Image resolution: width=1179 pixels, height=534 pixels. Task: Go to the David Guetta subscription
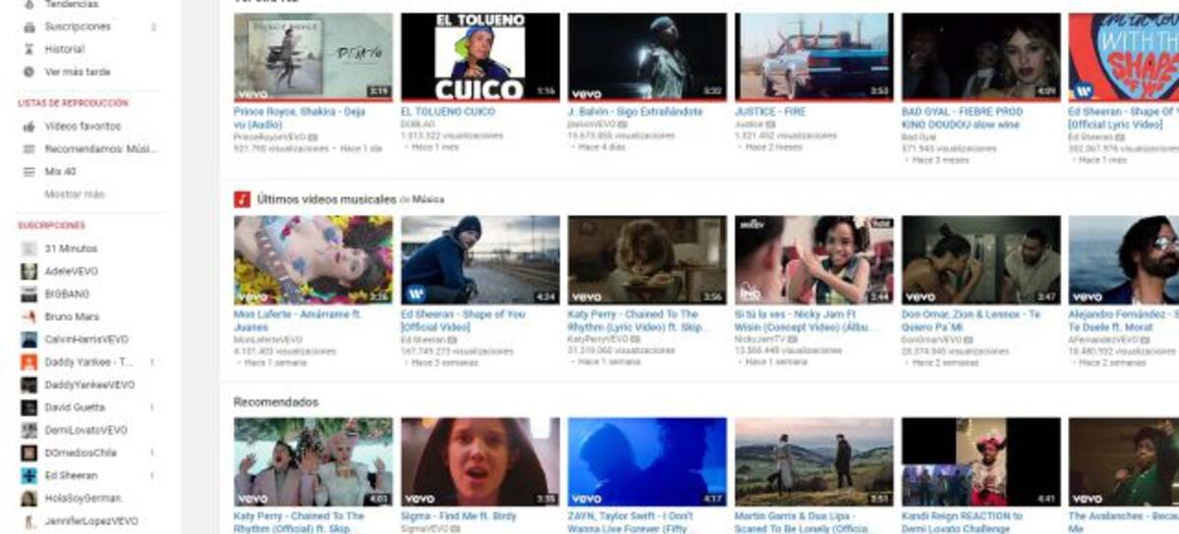tap(75, 407)
